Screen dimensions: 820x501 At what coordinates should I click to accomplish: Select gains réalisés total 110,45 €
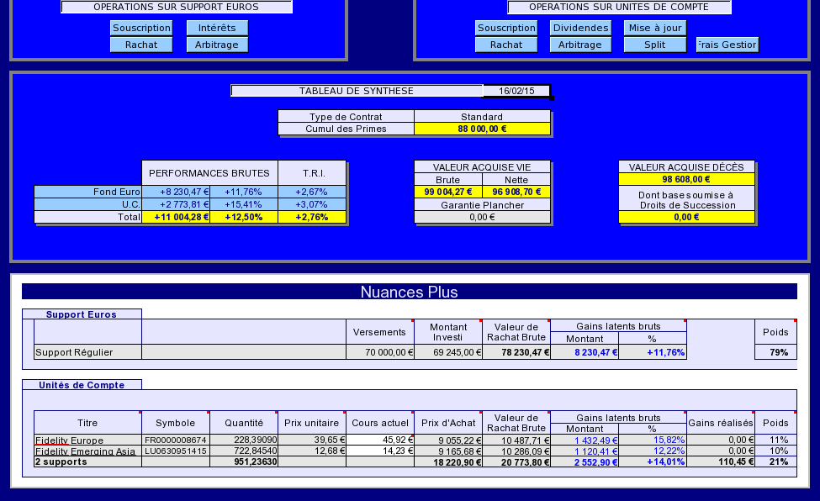coord(721,461)
